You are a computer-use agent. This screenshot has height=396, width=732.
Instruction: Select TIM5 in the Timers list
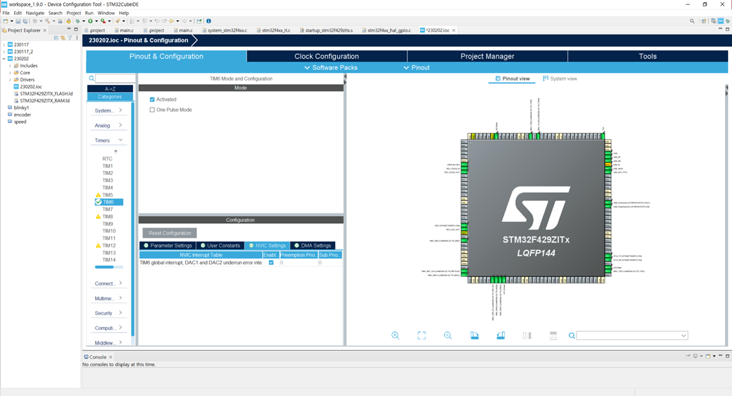coord(108,195)
